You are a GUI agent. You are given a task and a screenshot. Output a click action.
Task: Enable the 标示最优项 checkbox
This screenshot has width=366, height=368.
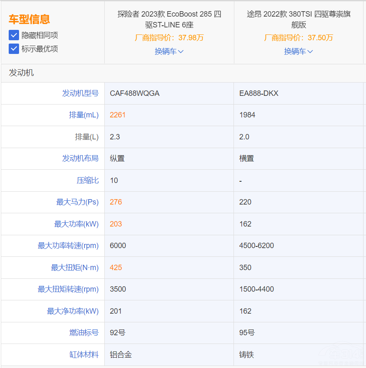(14, 49)
